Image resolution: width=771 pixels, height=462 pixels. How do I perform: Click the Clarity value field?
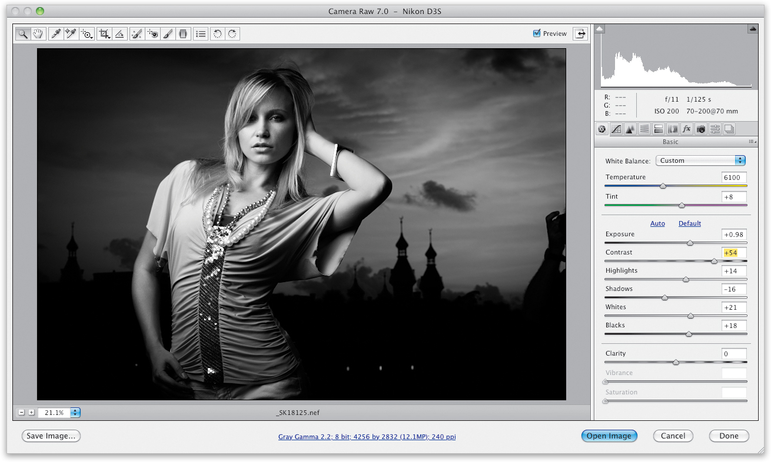[x=734, y=354]
